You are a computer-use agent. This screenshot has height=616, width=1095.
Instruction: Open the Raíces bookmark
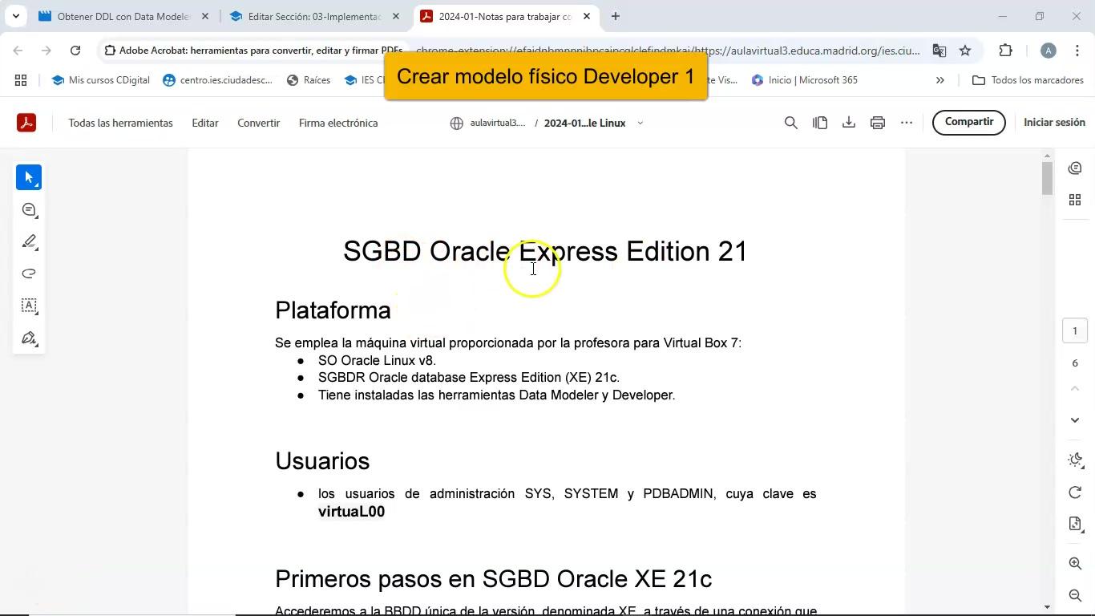309,80
